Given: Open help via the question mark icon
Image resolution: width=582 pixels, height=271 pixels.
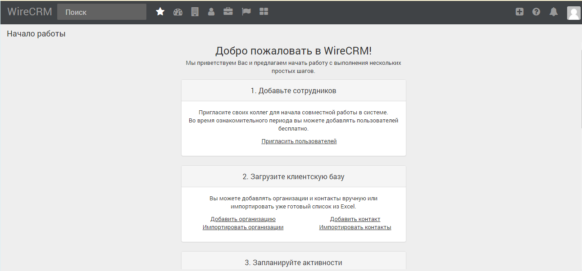Looking at the screenshot, I should coord(536,12).
